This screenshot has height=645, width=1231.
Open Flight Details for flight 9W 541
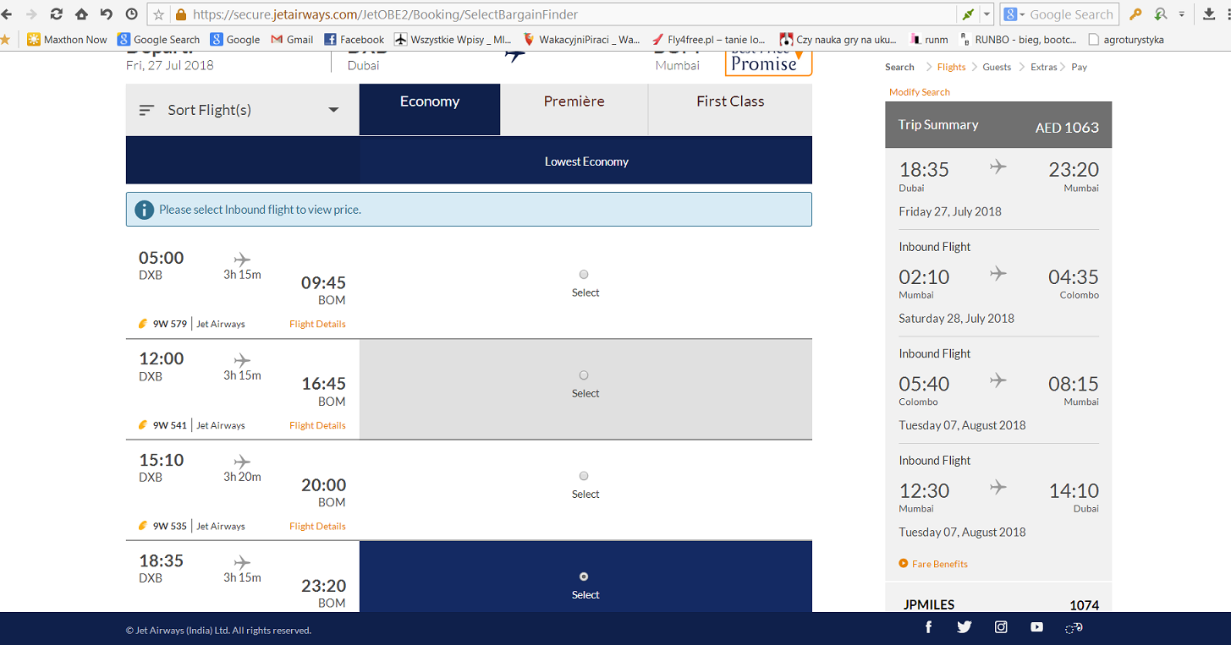coord(317,425)
